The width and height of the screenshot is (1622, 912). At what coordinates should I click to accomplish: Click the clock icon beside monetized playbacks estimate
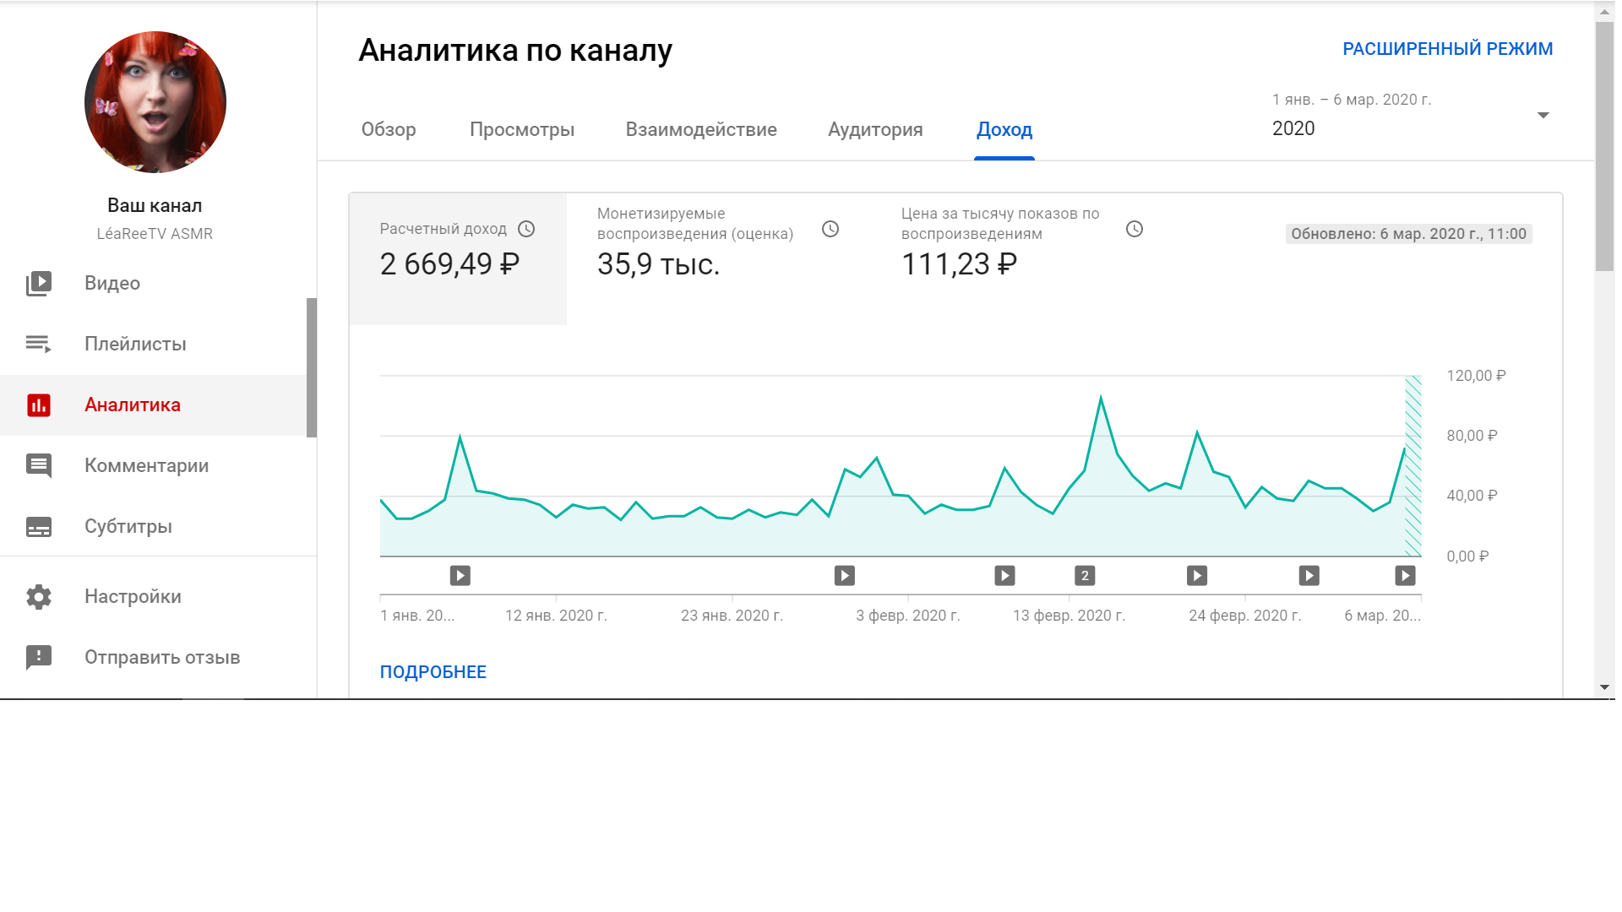click(x=830, y=228)
